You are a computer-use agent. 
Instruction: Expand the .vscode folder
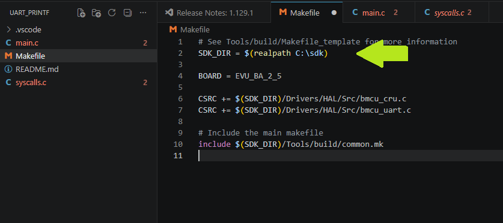click(79, 30)
